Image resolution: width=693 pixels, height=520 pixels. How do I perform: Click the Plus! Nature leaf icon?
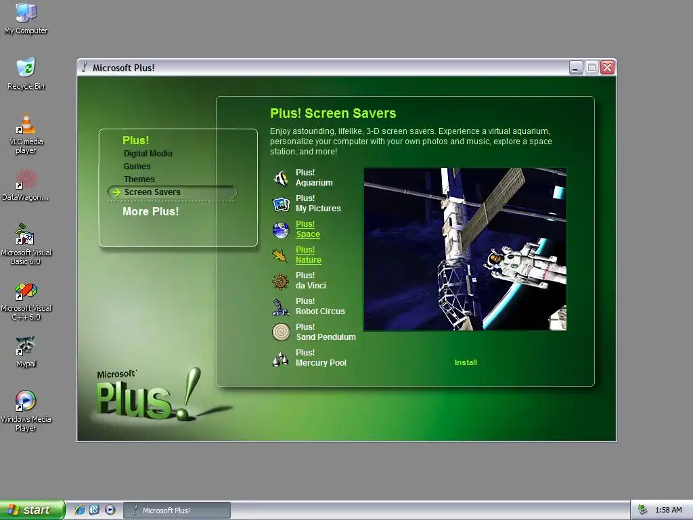[280, 255]
